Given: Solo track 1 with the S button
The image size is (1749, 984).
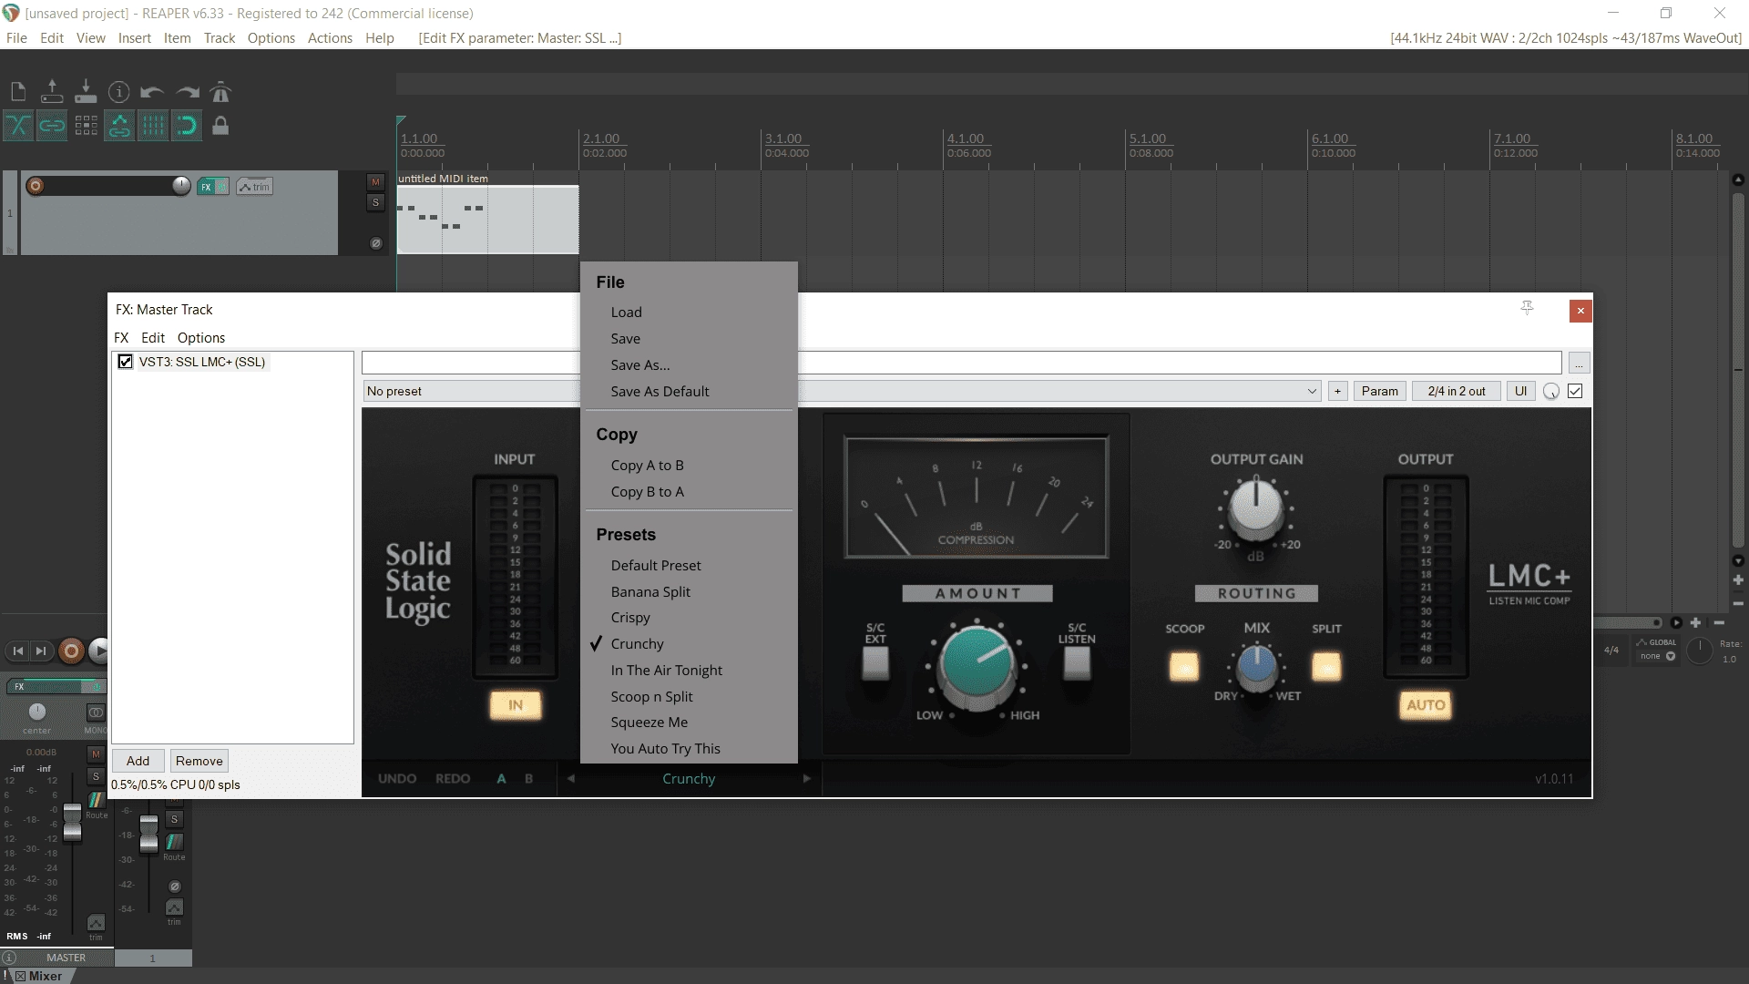Looking at the screenshot, I should click(x=375, y=202).
